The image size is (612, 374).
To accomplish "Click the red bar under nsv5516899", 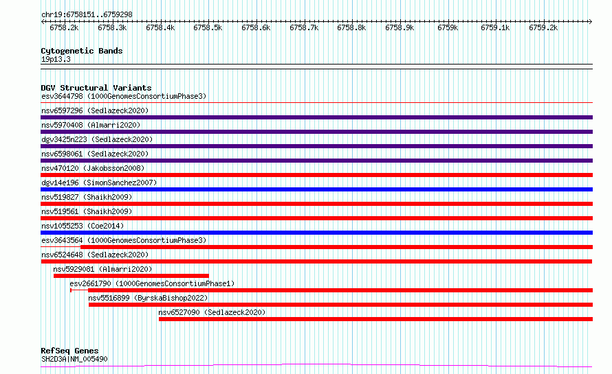I will [x=341, y=305].
